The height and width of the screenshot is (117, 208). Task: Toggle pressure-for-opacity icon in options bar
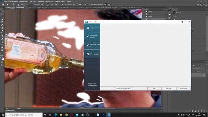tap(48, 5)
